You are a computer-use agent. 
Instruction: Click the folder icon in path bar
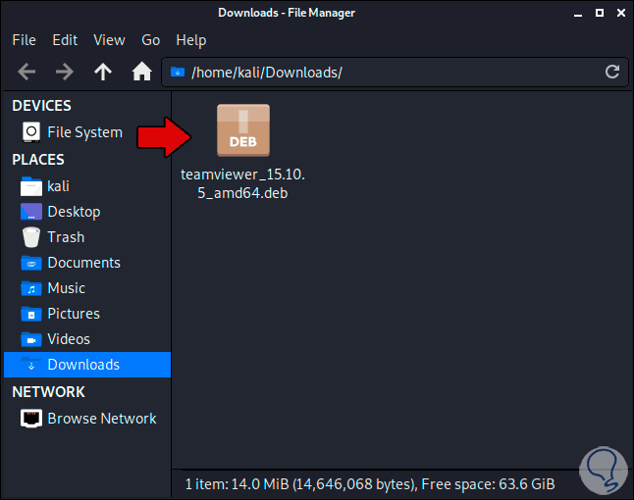[178, 73]
